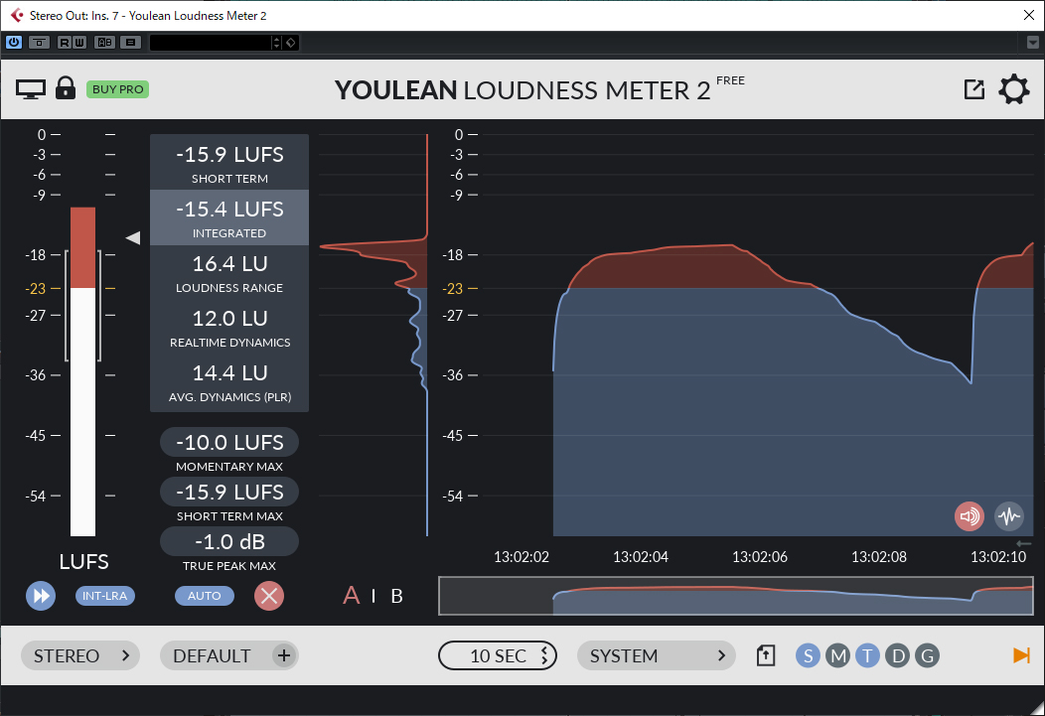
Task: Click the red X reset button
Action: pyautogui.click(x=269, y=596)
